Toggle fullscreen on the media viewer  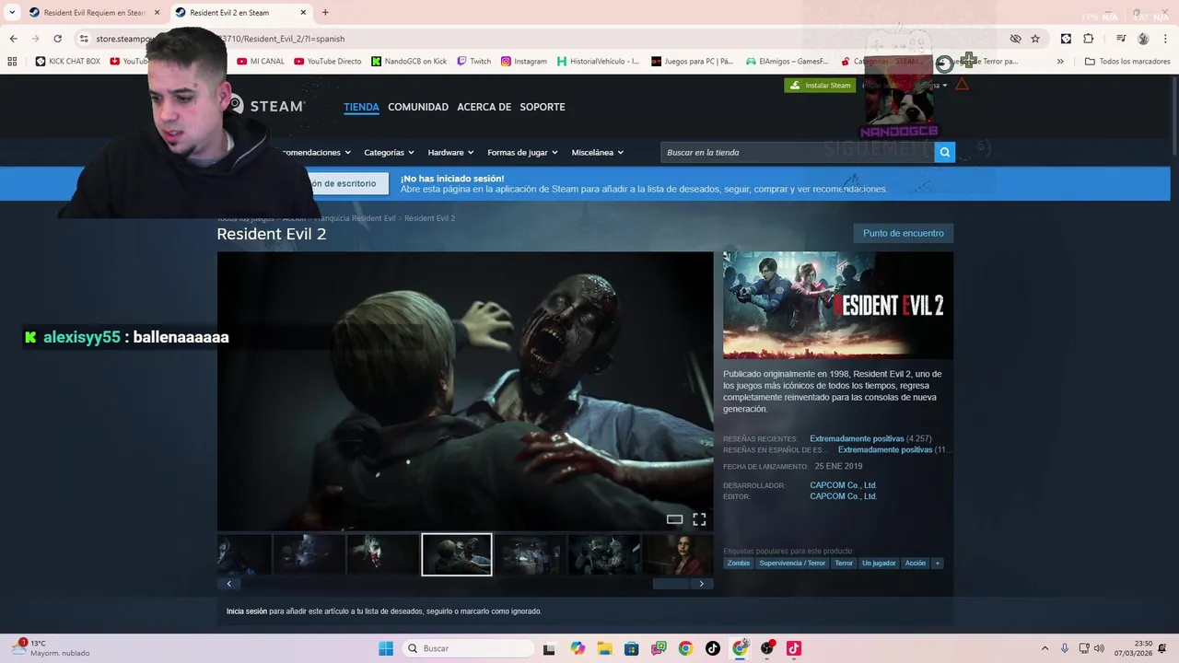[699, 519]
